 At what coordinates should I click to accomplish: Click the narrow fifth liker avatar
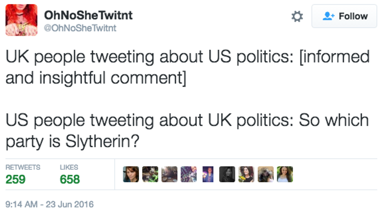point(208,174)
